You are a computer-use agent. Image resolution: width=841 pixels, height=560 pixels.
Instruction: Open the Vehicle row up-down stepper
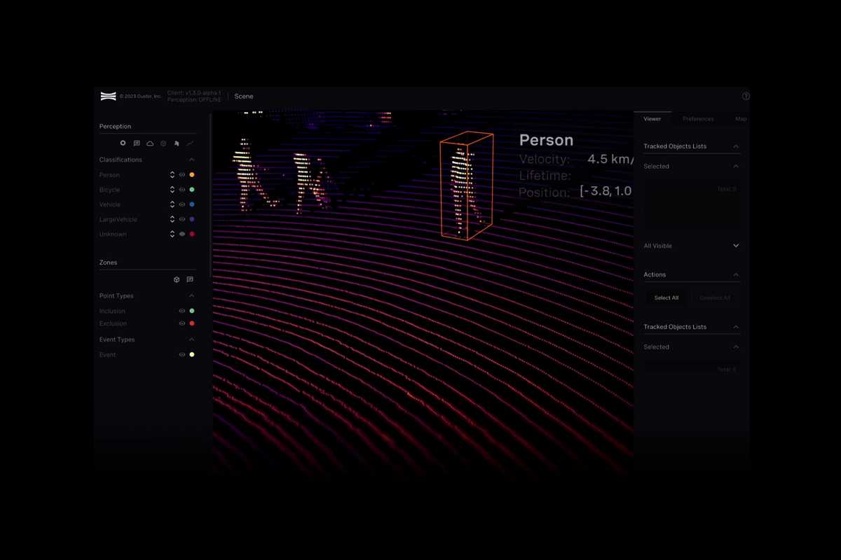coord(172,204)
